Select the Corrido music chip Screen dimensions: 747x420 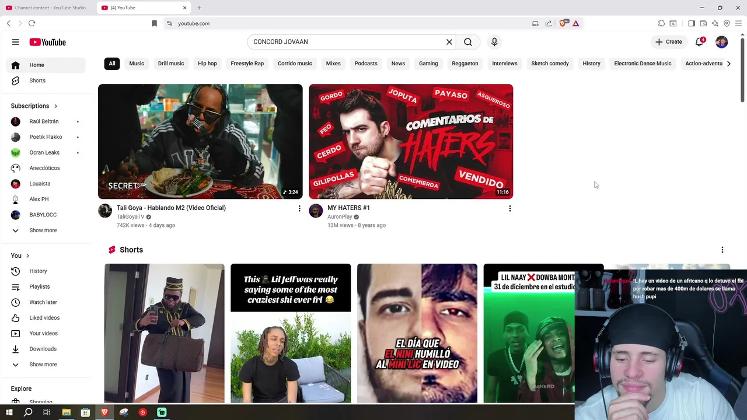click(295, 64)
